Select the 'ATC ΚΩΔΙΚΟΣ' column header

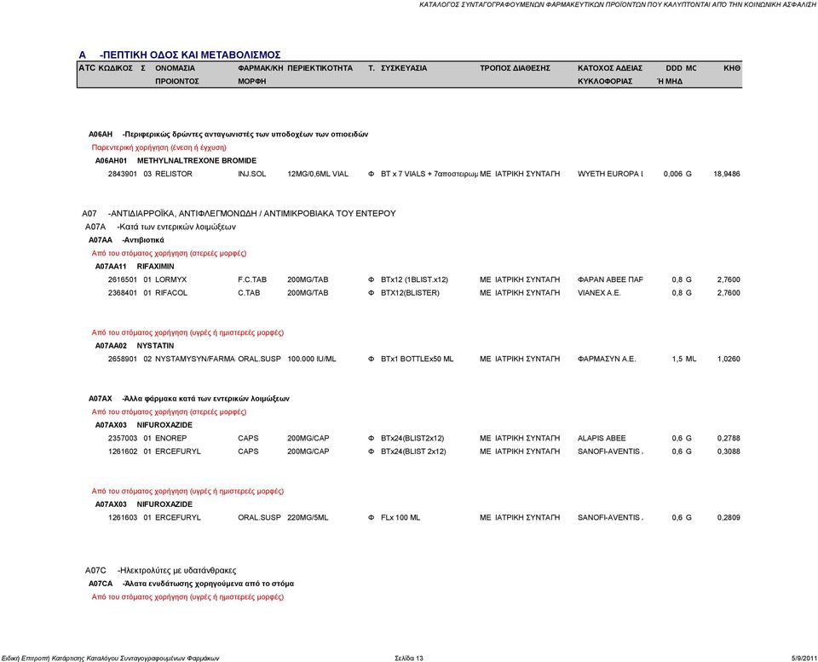[x=106, y=68]
